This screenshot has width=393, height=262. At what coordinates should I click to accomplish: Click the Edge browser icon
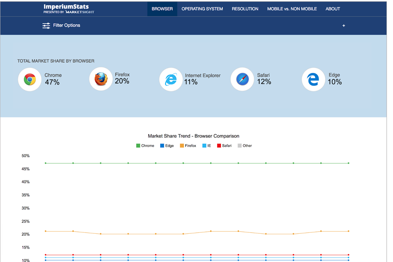tap(314, 79)
